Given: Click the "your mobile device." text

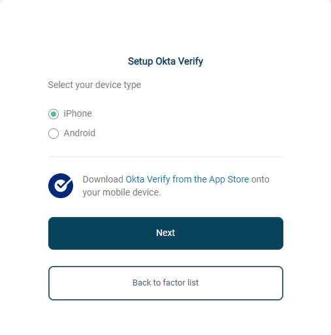Looking at the screenshot, I should point(121,192).
